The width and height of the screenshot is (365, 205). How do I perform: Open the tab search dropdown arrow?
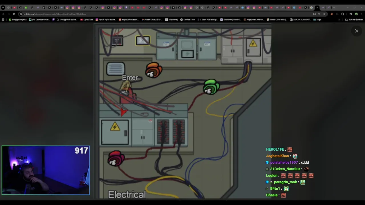(3, 7)
